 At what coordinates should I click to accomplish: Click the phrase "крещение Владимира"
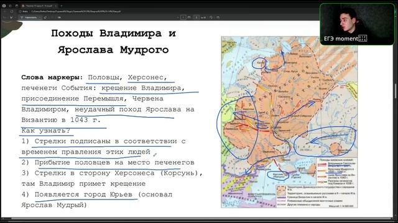(141, 88)
